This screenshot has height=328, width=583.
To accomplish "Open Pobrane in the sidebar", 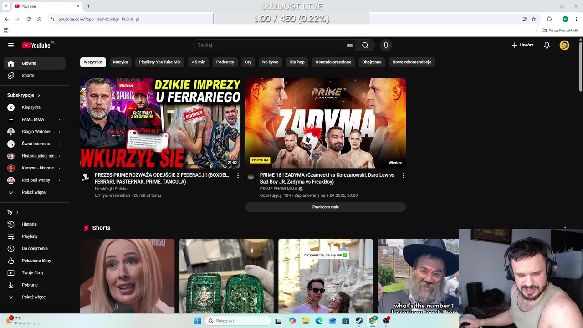I will pos(35,285).
